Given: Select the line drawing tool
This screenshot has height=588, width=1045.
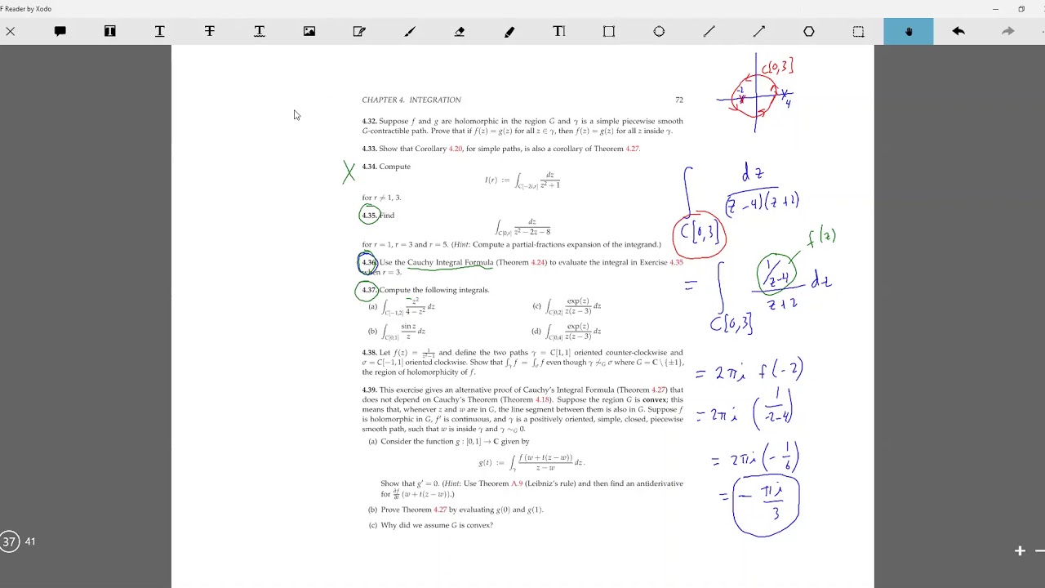Looking at the screenshot, I should tap(709, 31).
